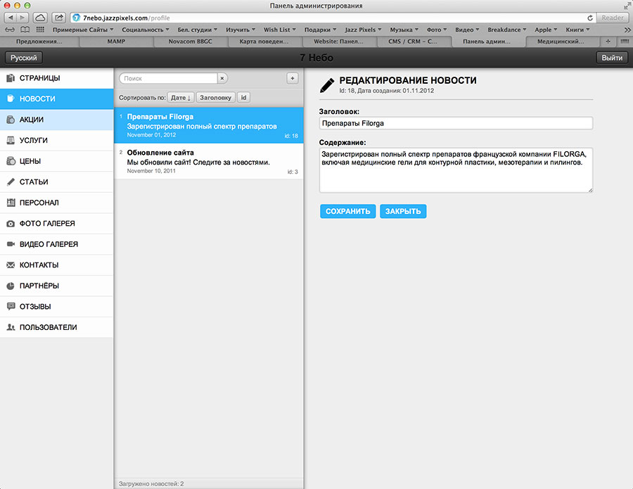The image size is (633, 489).
Task: Click the Видео галерея camcorder icon
Action: (11, 244)
